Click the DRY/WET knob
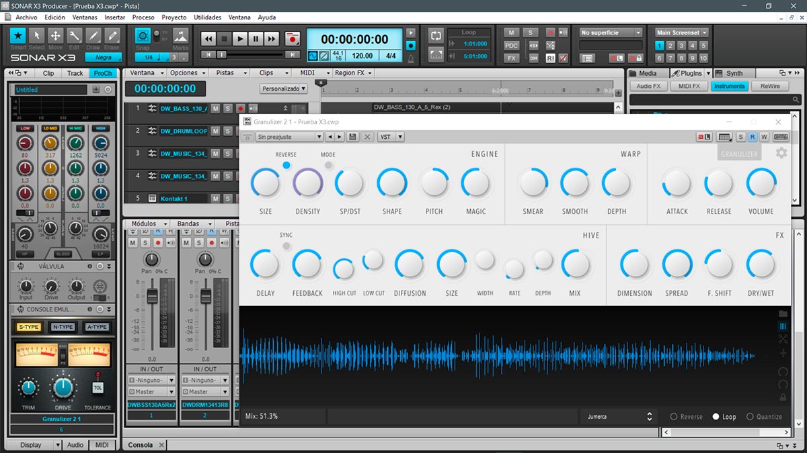Screen dimensions: 807x453 pyautogui.click(x=761, y=264)
